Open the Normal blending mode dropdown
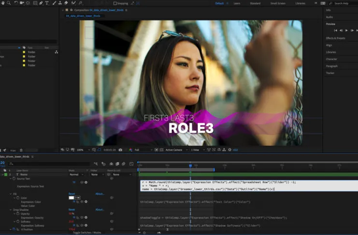 coord(74,175)
